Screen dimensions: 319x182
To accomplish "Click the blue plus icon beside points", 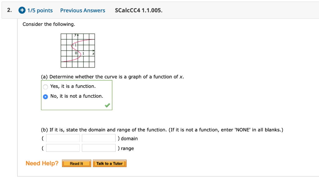I will 22,10.
